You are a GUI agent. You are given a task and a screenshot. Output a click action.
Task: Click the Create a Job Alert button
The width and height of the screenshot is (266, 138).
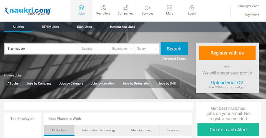click(228, 130)
